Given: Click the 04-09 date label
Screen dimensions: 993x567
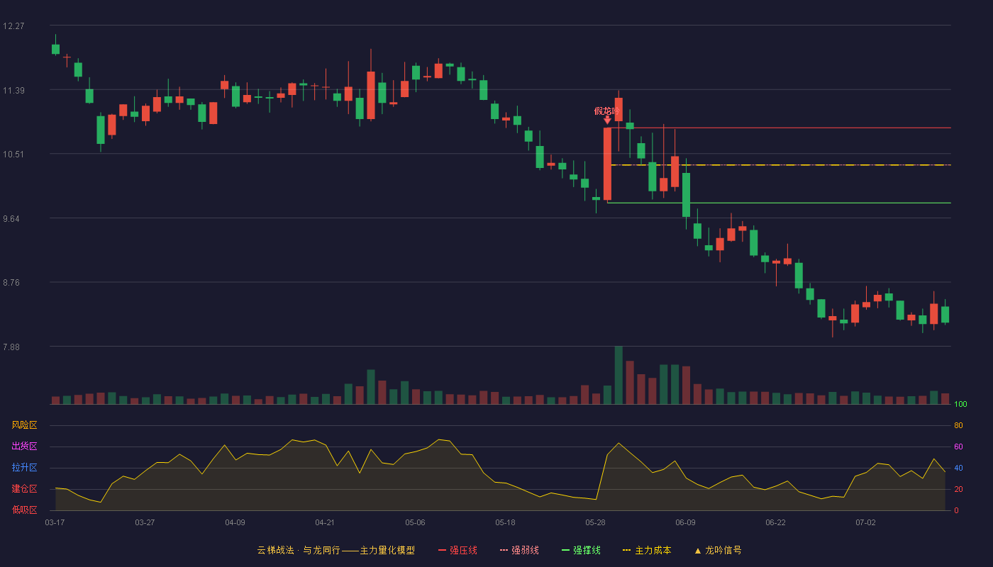Looking at the screenshot, I should point(235,522).
